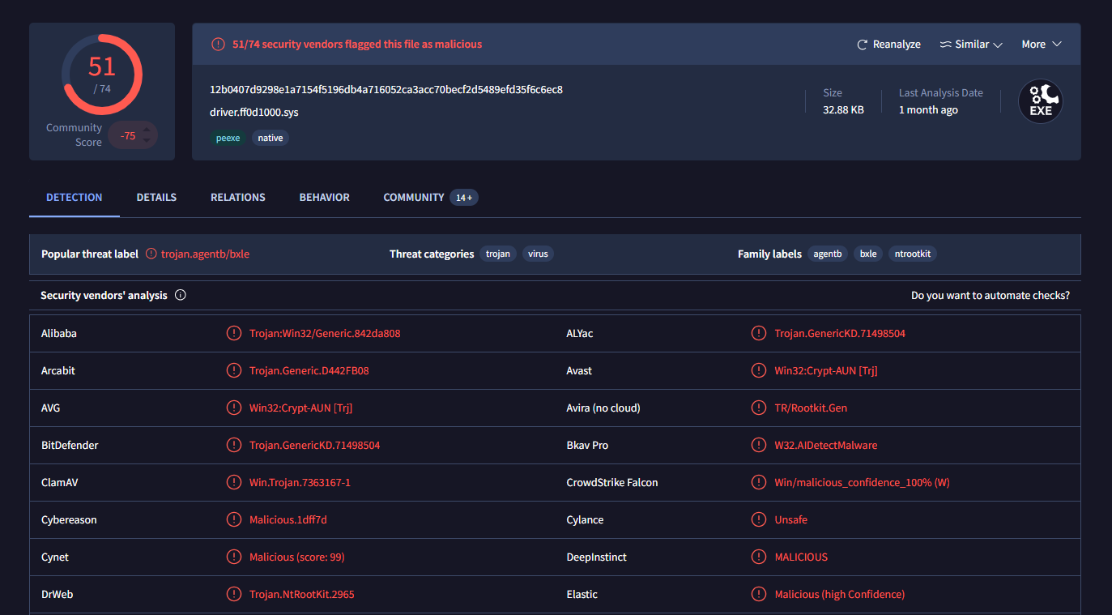Screen dimensions: 1112x615
Task: Downvote the community score with the down arrow
Action: (147, 141)
